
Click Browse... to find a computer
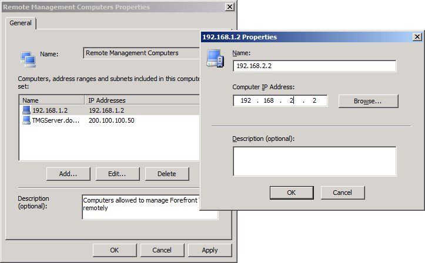[x=368, y=101]
